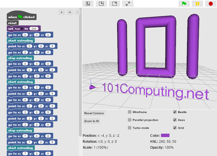Click the Rotation readout text

click(x=100, y=142)
